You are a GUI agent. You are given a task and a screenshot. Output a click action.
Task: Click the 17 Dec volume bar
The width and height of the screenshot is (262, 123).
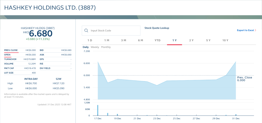98,110
